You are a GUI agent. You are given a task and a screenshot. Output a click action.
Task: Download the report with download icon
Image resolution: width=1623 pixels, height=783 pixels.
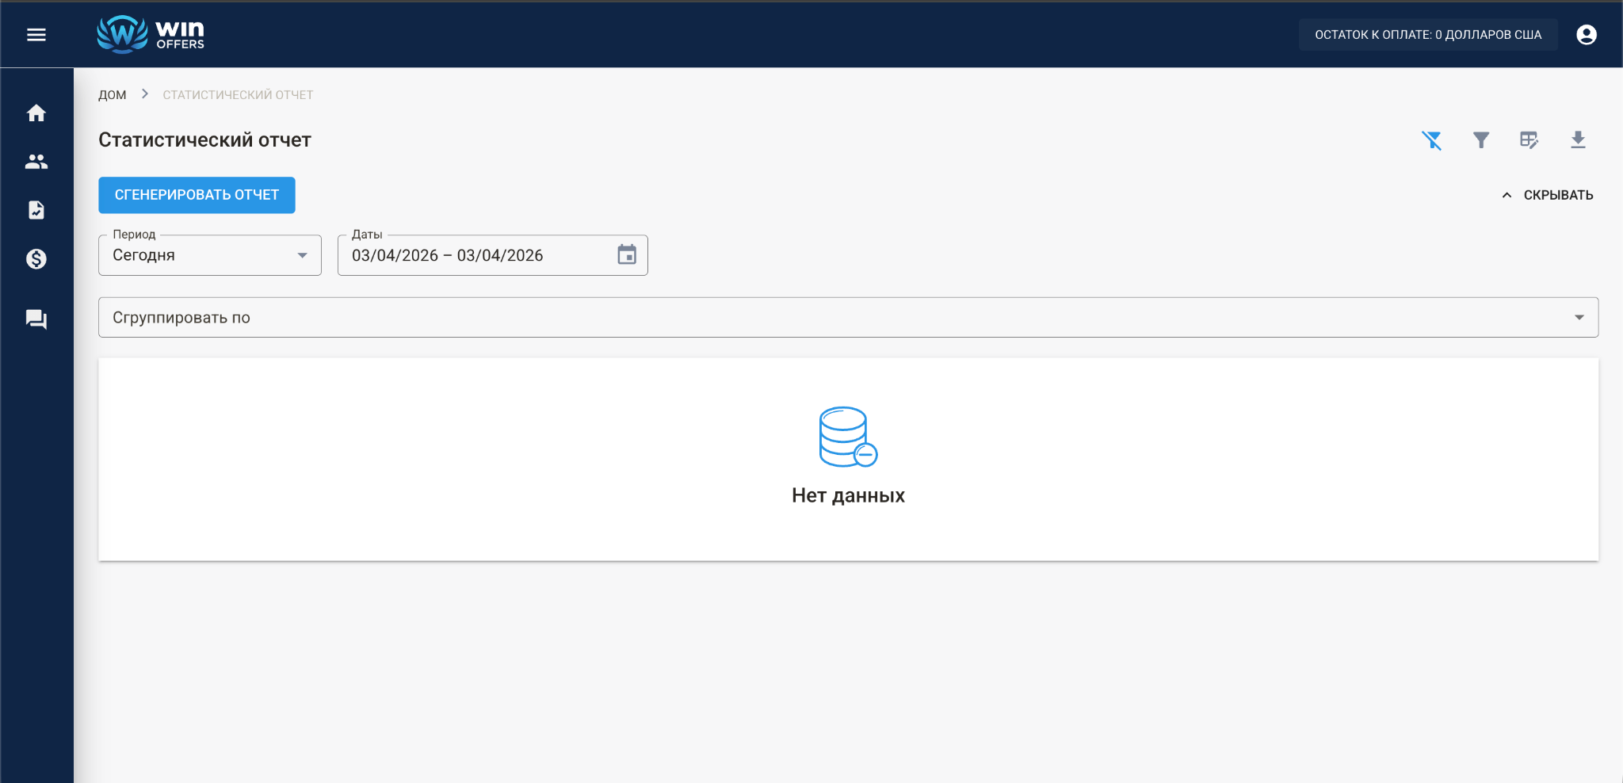[x=1578, y=140]
